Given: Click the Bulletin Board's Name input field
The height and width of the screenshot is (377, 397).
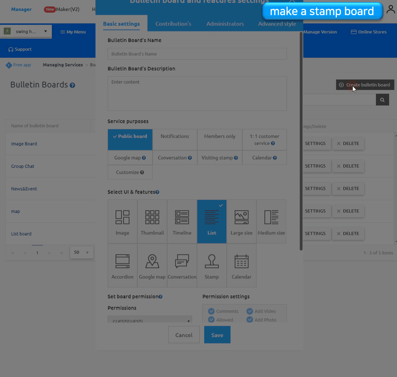Looking at the screenshot, I should tap(197, 54).
